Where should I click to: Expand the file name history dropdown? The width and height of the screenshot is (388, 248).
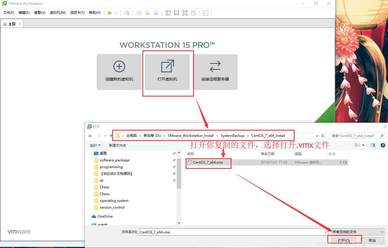(325, 232)
